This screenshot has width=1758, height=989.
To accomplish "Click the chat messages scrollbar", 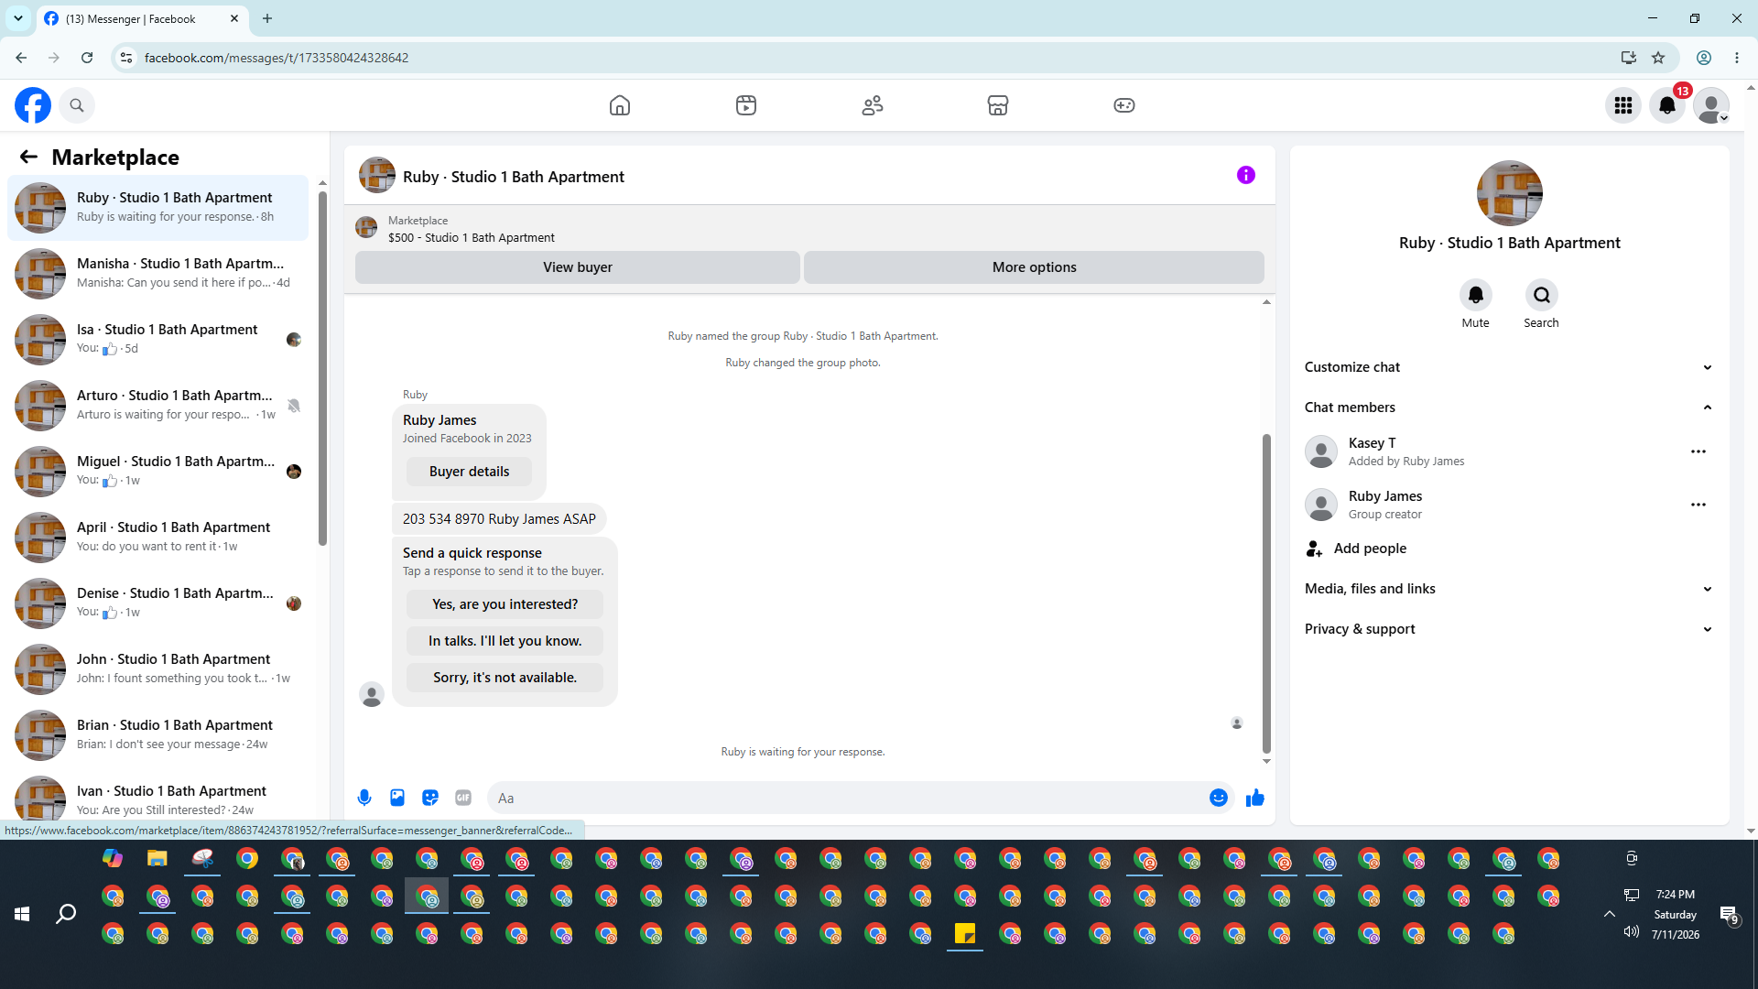I will tap(1266, 593).
